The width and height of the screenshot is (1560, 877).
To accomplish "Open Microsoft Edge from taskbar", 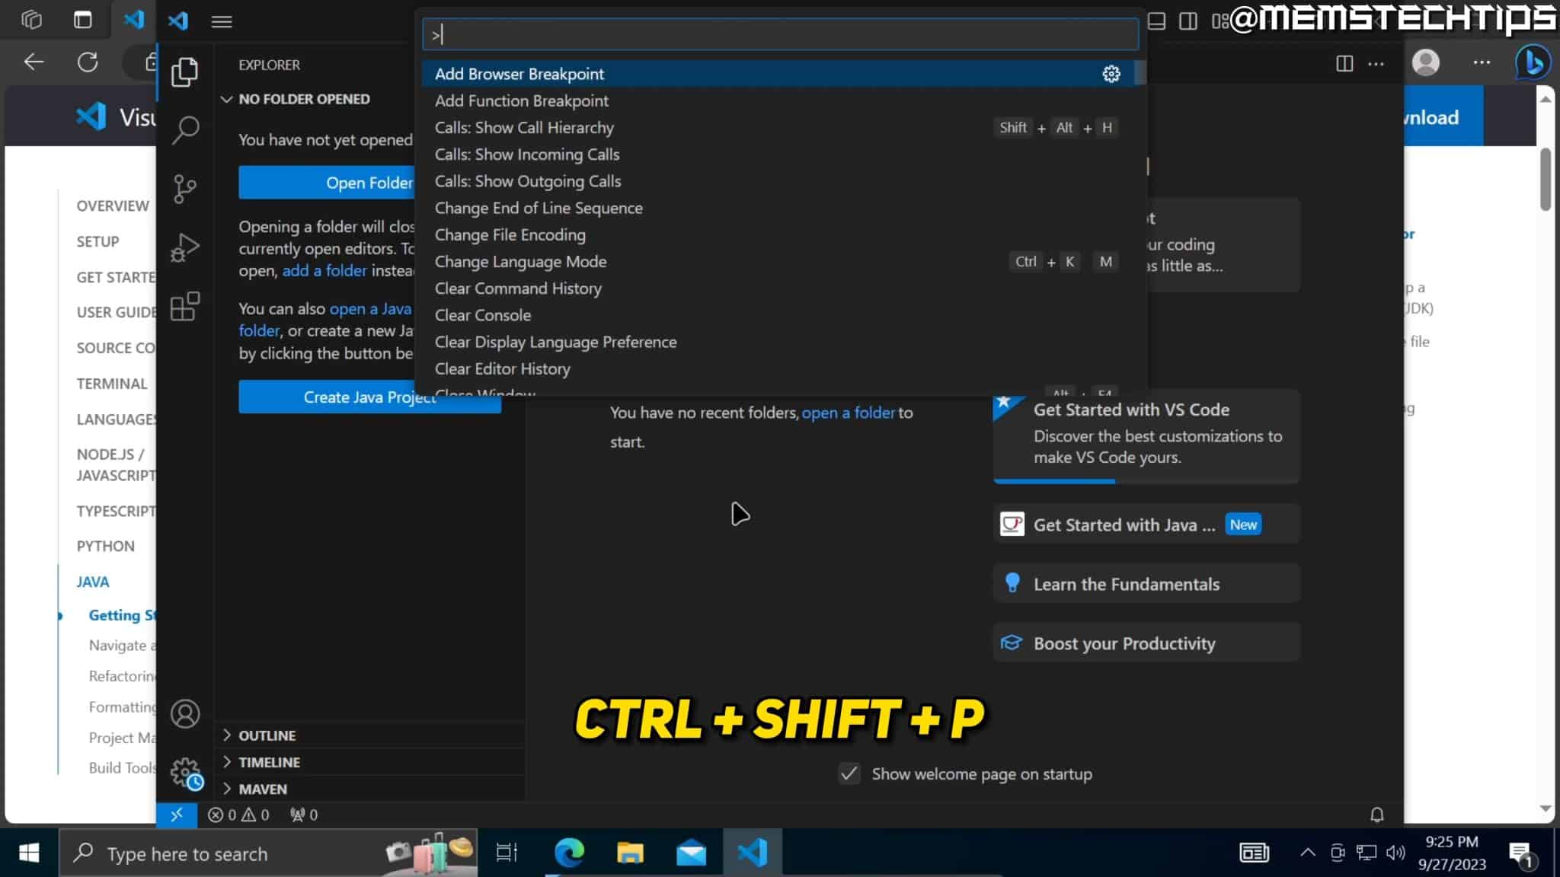I will [x=569, y=853].
